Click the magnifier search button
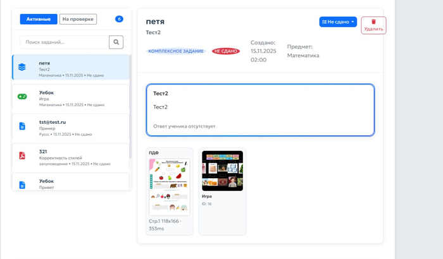The image size is (443, 259). (x=116, y=42)
